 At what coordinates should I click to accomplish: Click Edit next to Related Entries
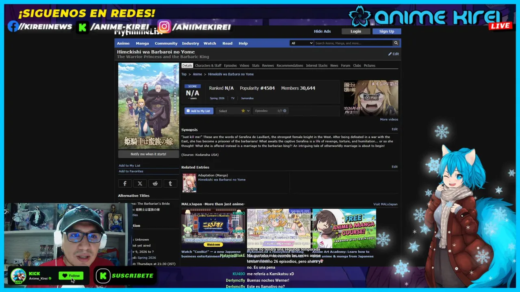(394, 167)
